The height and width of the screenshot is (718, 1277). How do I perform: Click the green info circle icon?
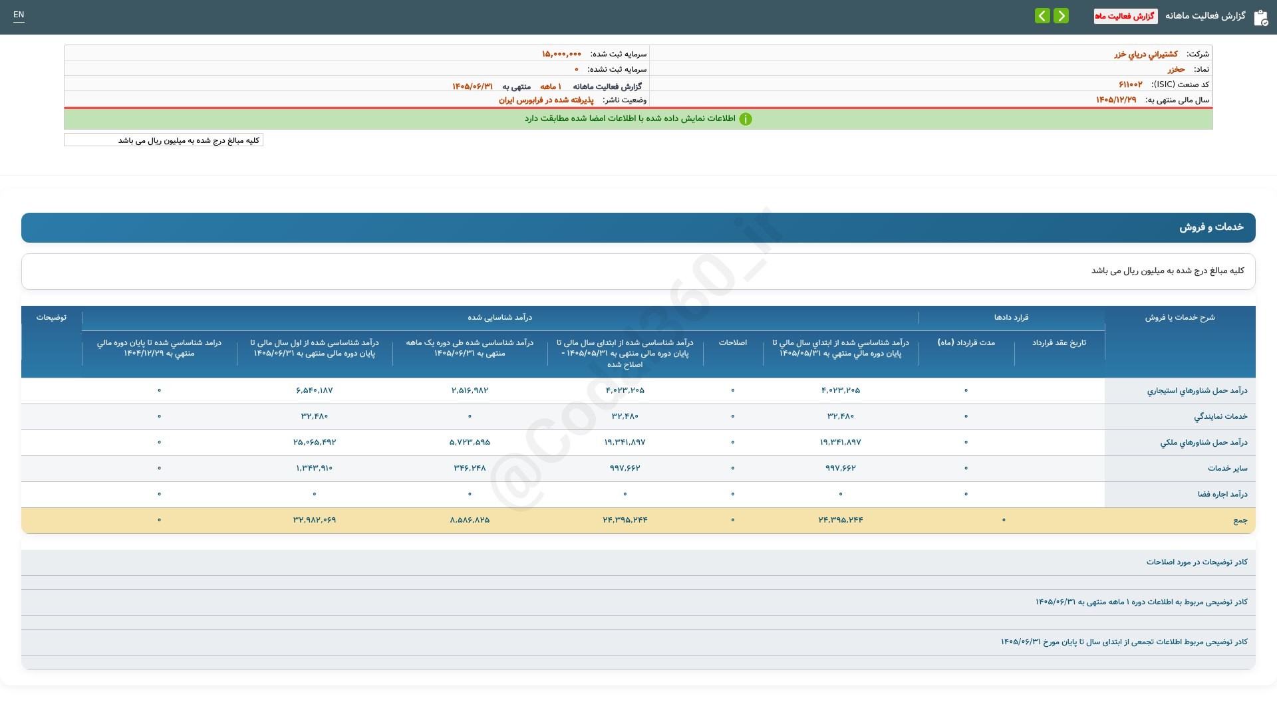coord(746,119)
